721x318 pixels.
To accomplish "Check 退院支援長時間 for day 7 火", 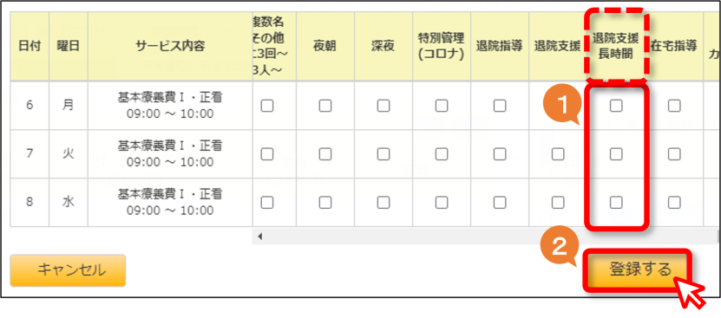I will 616,154.
